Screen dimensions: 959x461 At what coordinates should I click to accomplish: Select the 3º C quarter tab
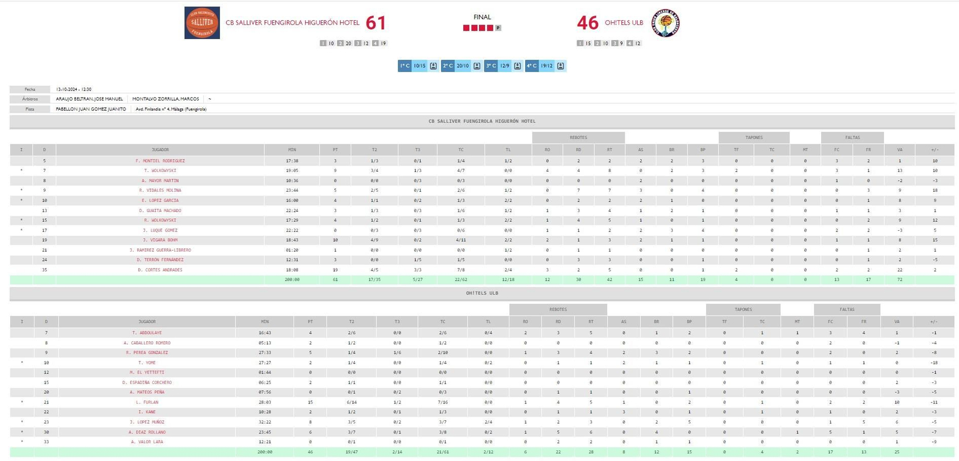tap(491, 66)
